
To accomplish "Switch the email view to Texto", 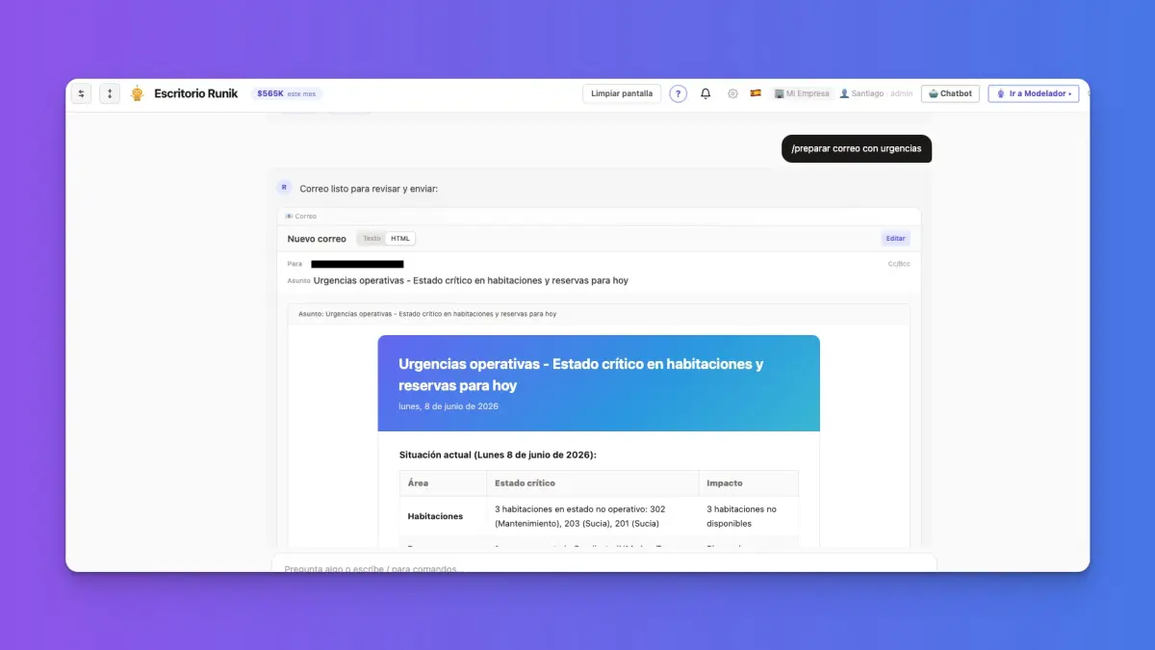I will click(x=372, y=238).
